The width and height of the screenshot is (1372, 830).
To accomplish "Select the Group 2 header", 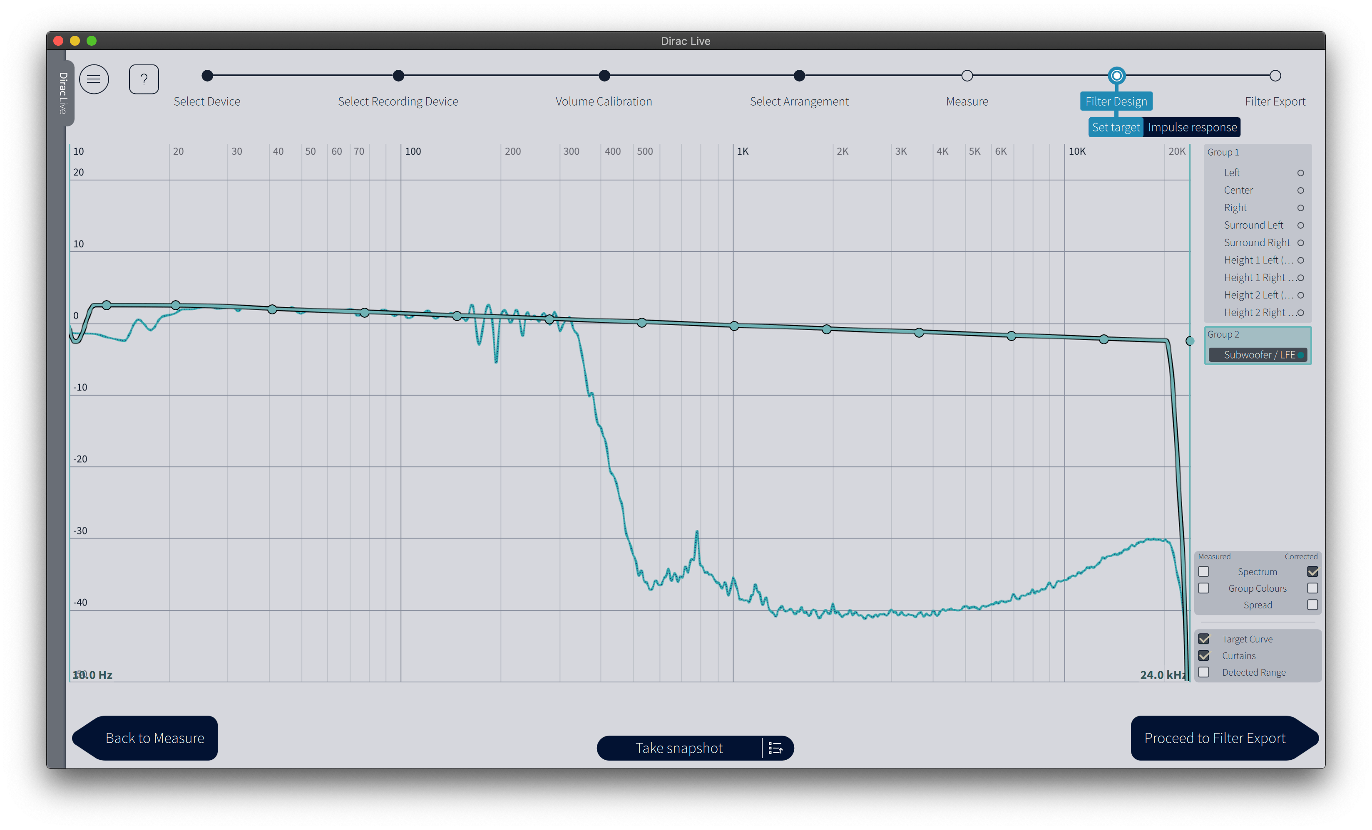I will [1223, 334].
